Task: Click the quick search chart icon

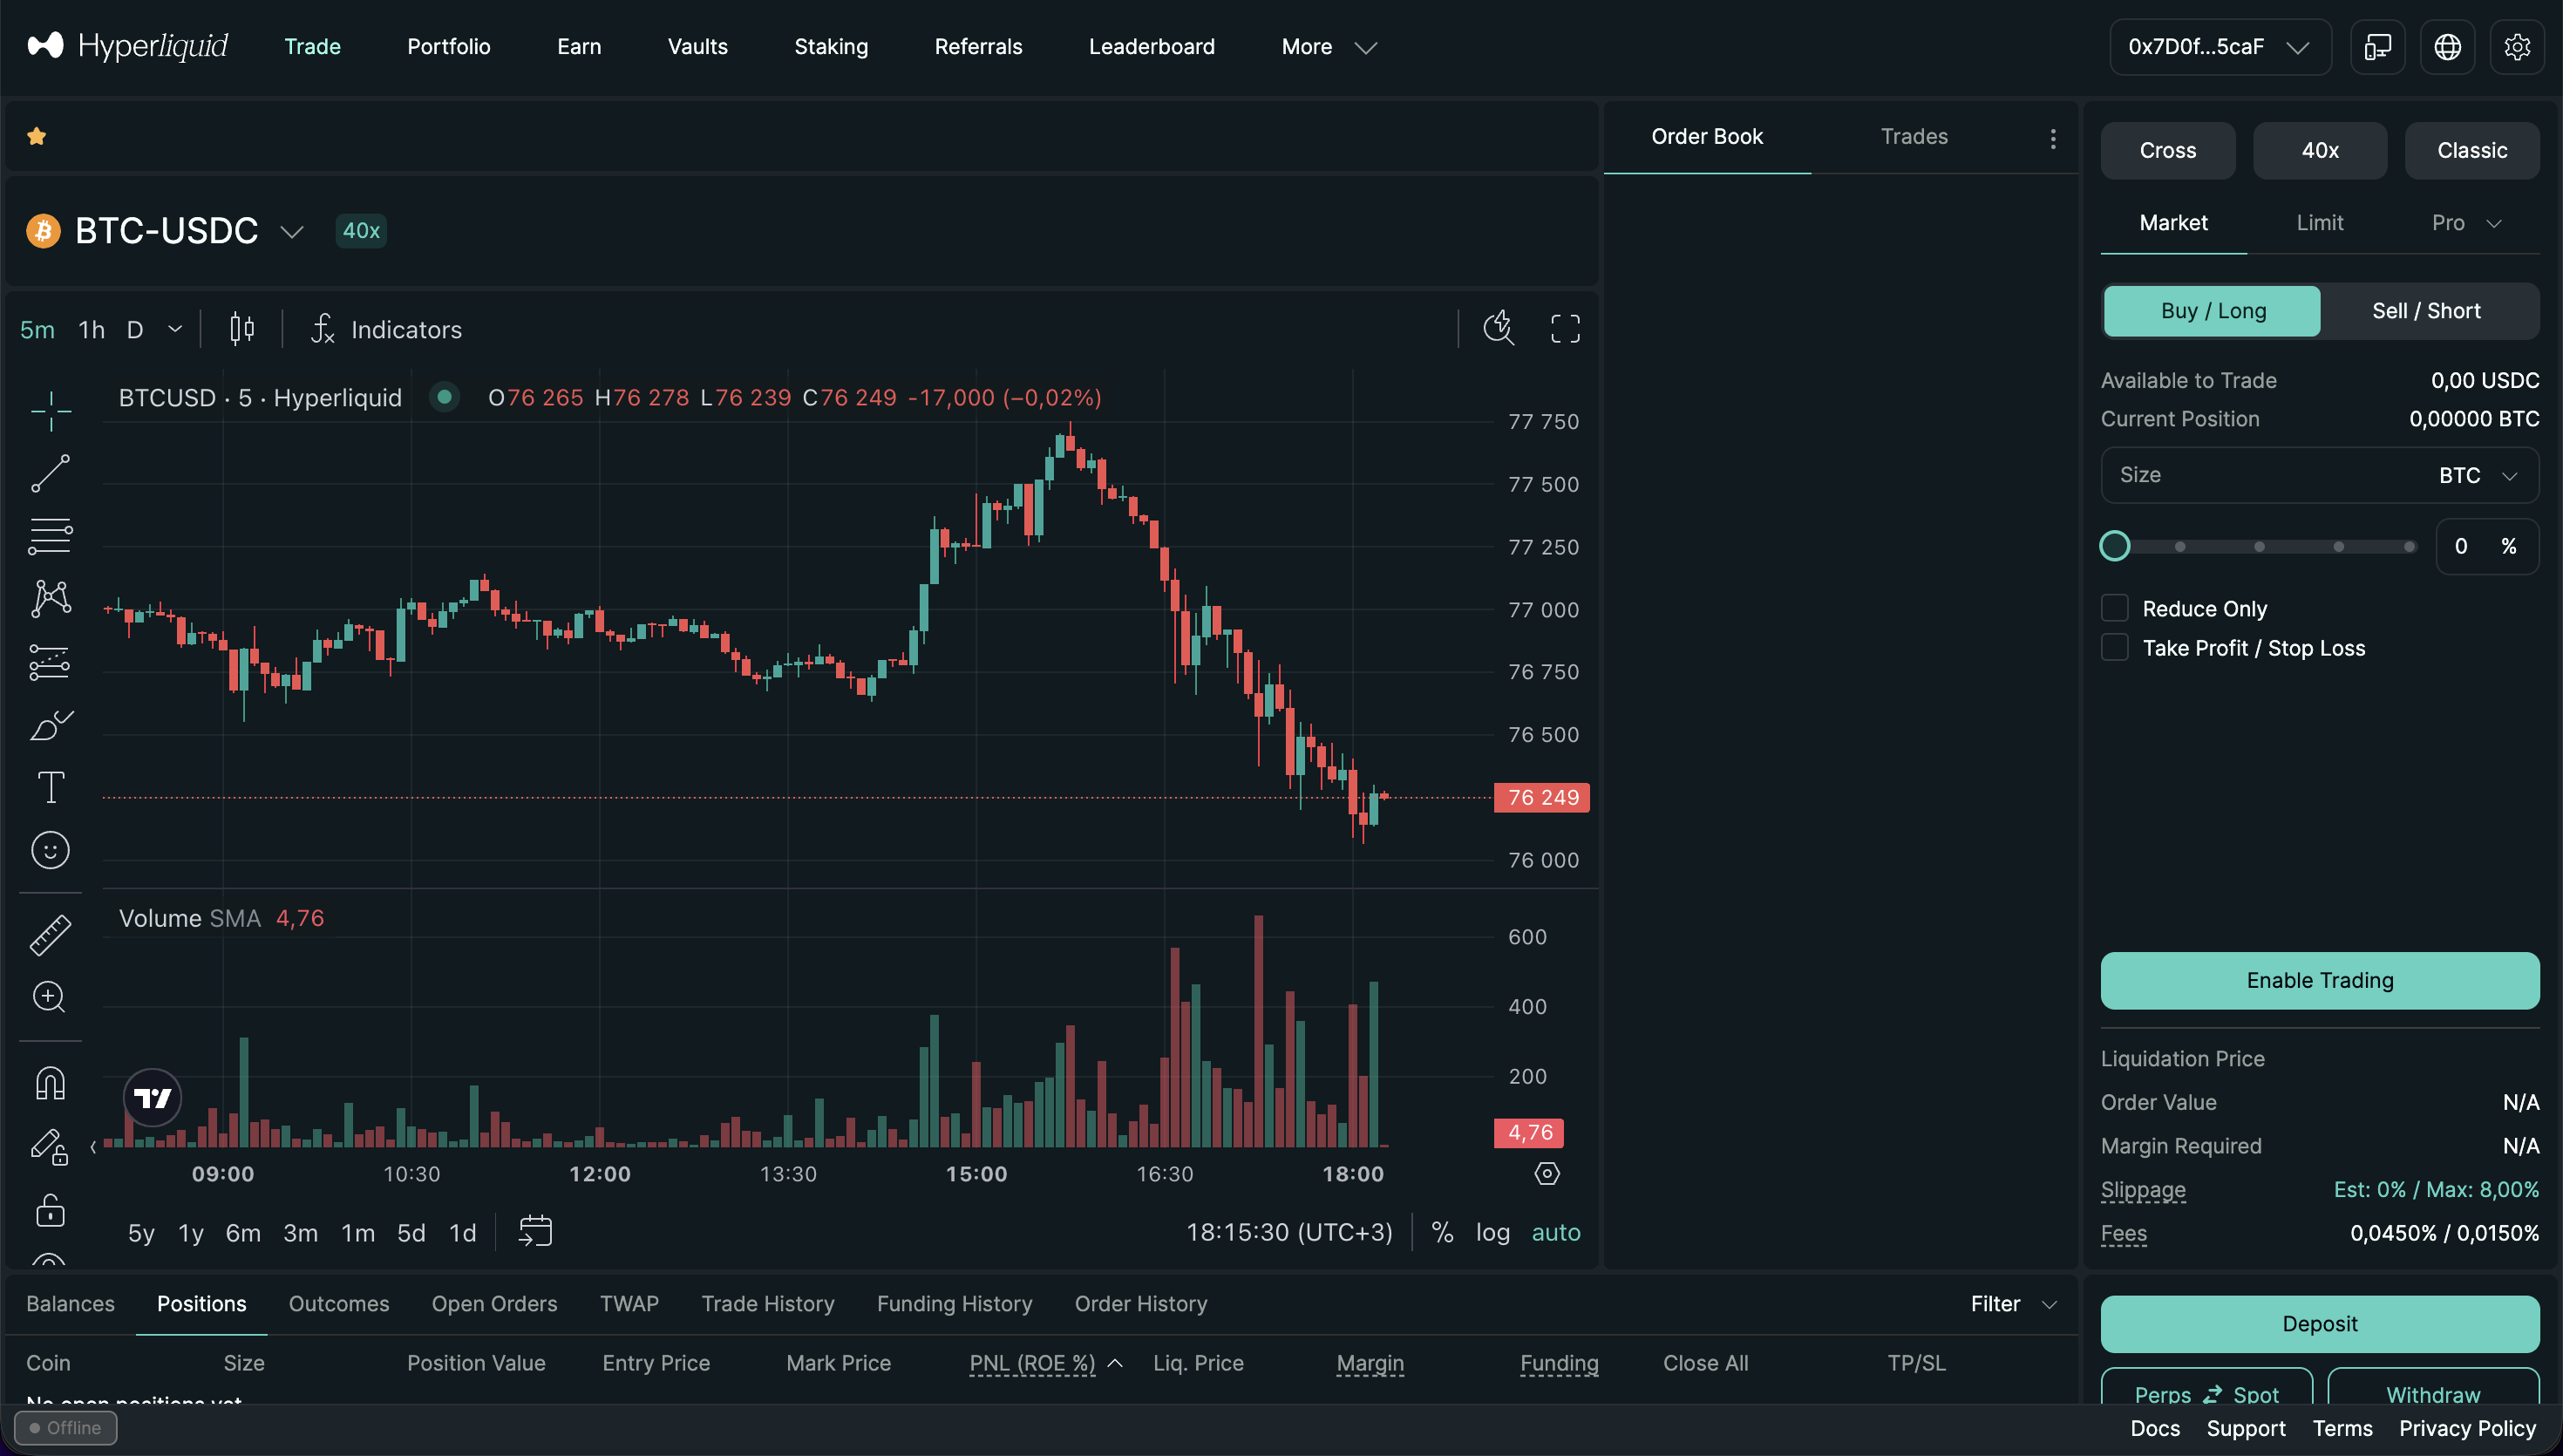Action: (1499, 328)
